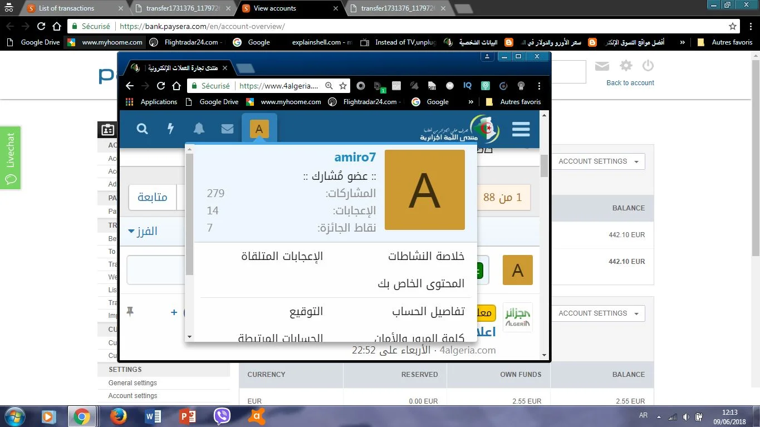Image resolution: width=760 pixels, height=427 pixels.
Task: Open the lightning bolt new-activity icon
Action: (171, 129)
